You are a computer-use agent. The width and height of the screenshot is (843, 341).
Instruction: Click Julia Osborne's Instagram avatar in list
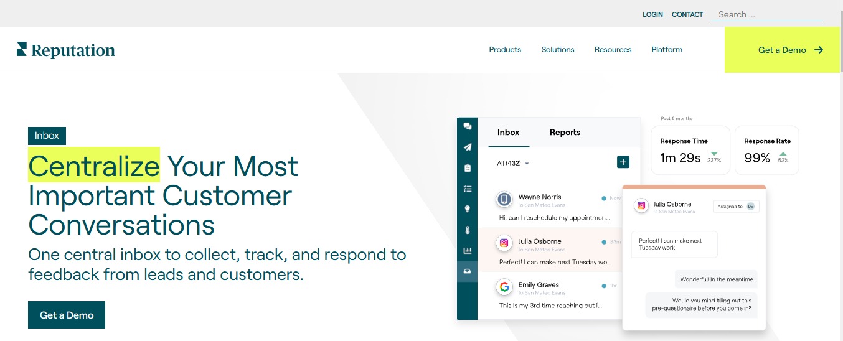(x=504, y=243)
